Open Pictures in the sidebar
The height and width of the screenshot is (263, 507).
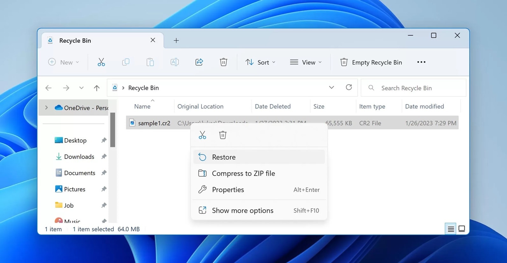70,189
